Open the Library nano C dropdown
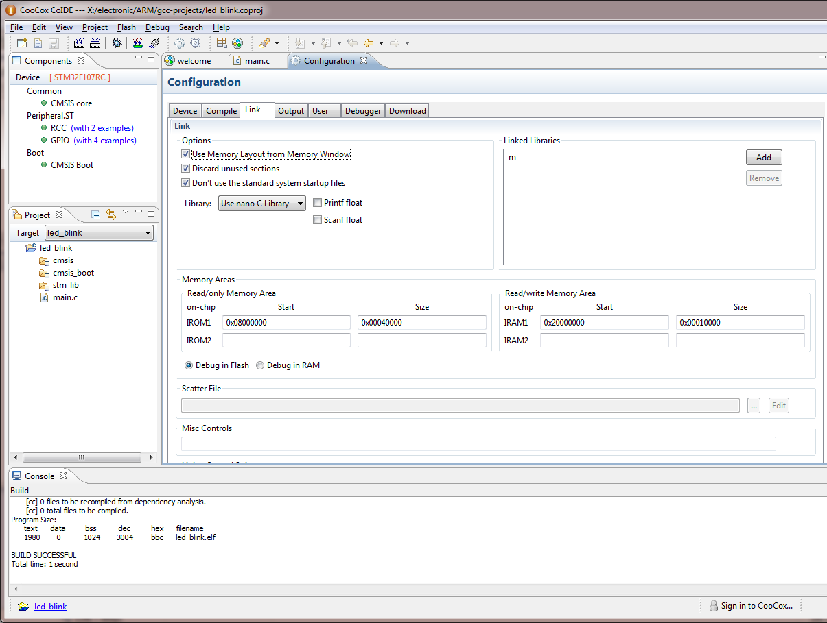827x623 pixels. pyautogui.click(x=261, y=204)
